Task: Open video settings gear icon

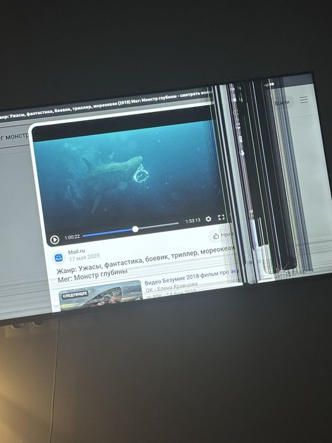Action: [x=208, y=219]
